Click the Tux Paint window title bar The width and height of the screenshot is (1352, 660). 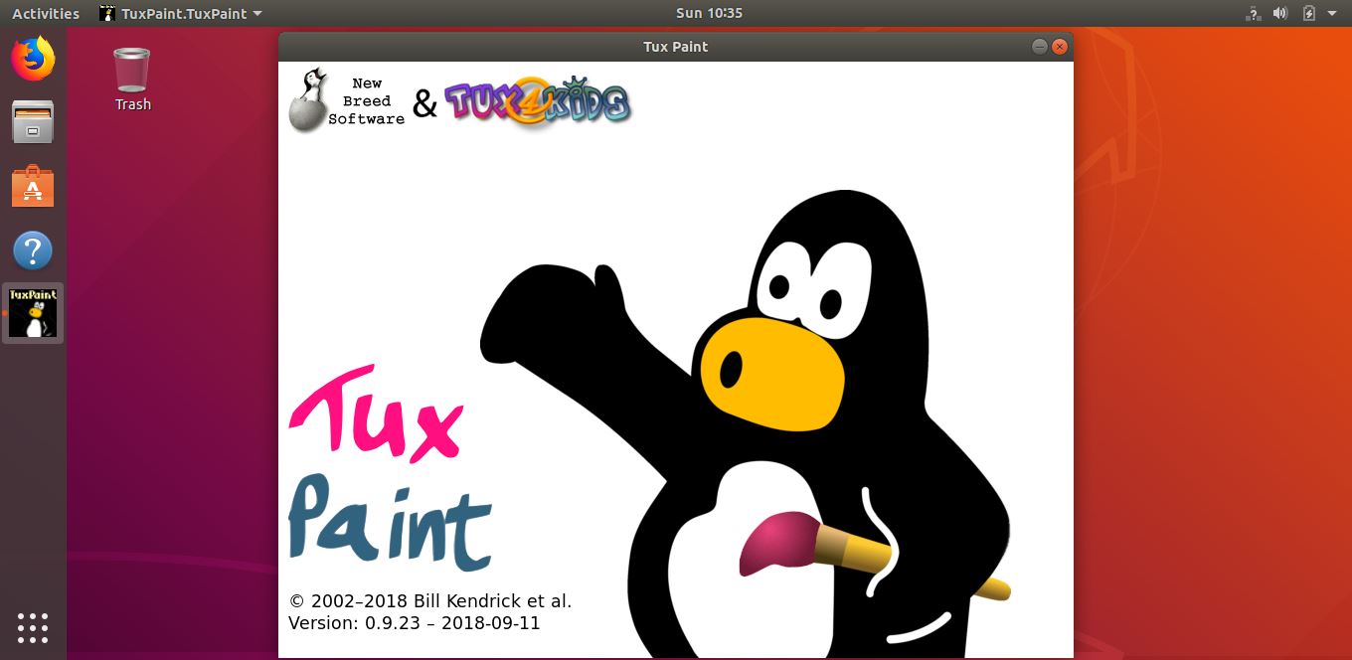[676, 47]
